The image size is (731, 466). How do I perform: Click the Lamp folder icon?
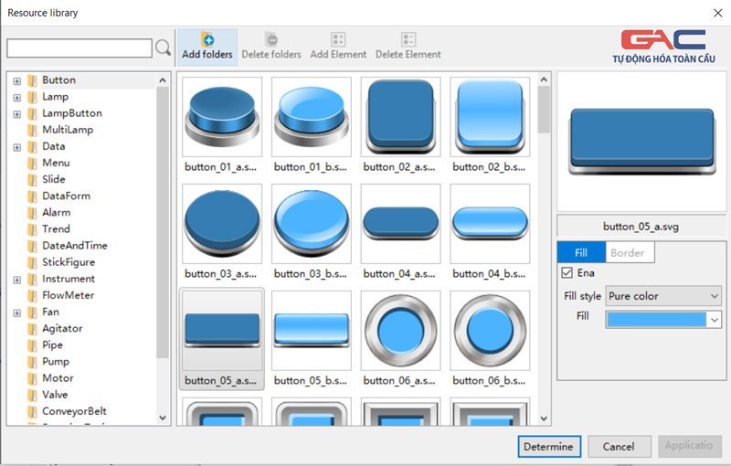[32, 97]
